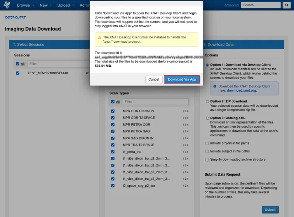Click Cancel in the download dialog
The image size is (294, 217).
[154, 80]
